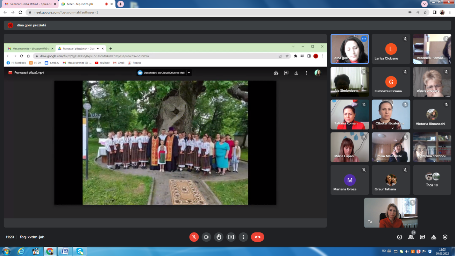Reload the Meet page
The width and height of the screenshot is (455, 256).
20,12
